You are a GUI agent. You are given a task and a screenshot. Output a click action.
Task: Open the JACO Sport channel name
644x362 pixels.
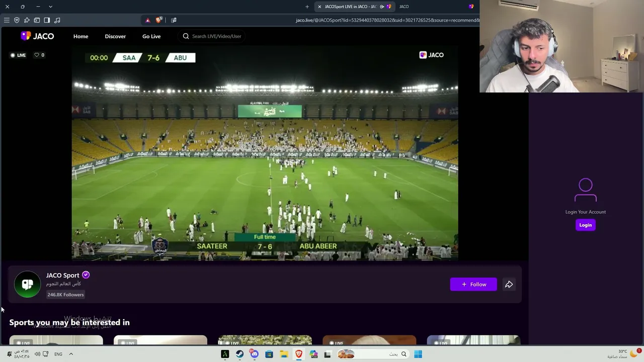tap(62, 275)
